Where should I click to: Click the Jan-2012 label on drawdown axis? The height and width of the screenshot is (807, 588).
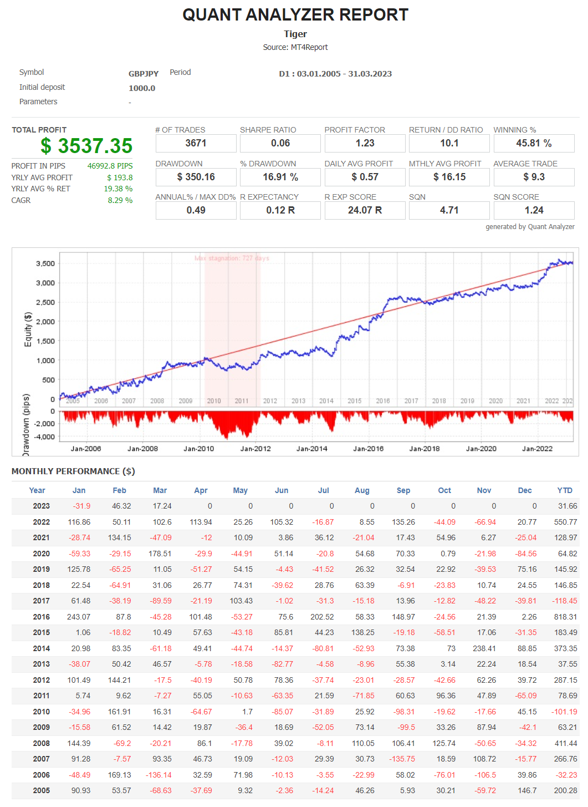(x=255, y=449)
